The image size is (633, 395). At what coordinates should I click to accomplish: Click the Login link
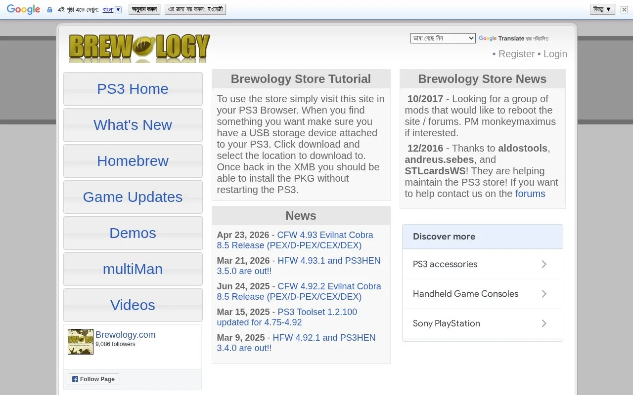[x=555, y=54]
